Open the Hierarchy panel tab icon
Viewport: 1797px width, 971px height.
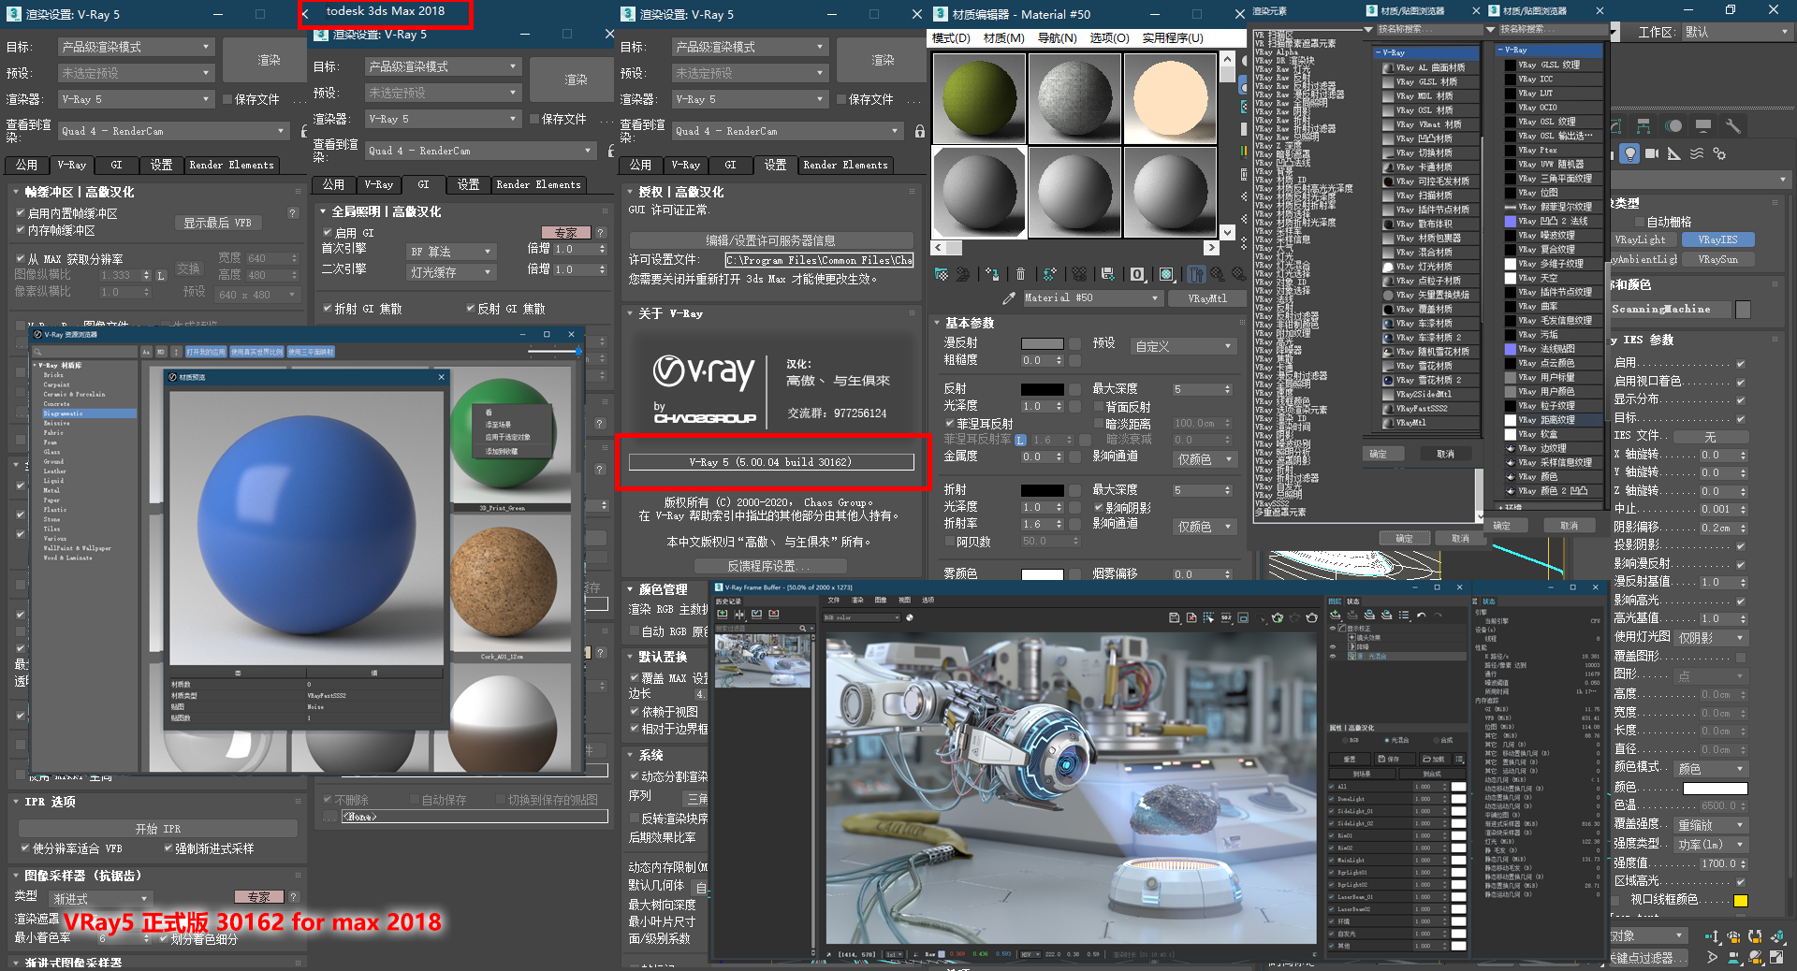coord(1644,126)
